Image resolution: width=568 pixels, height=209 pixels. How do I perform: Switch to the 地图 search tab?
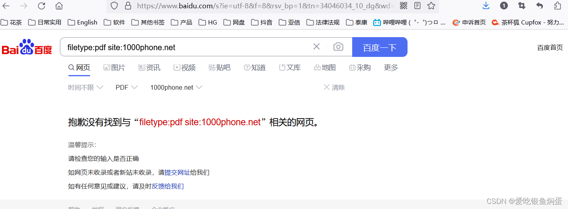point(325,68)
